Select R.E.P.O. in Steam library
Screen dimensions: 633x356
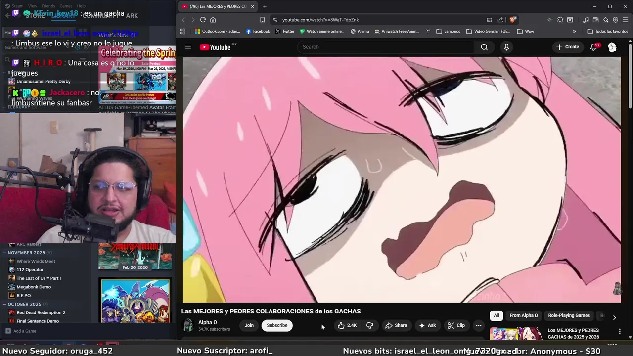point(24,295)
